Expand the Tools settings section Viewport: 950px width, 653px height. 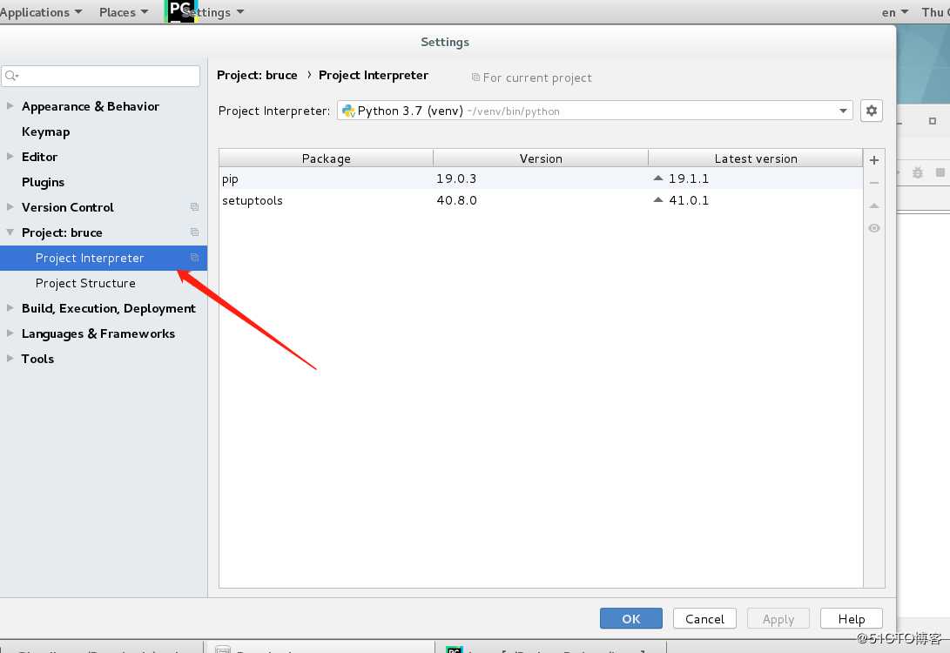click(x=10, y=359)
